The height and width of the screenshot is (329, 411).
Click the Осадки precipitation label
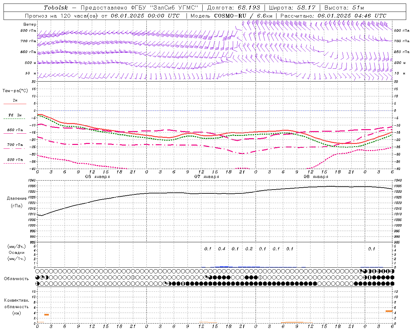tap(17, 253)
